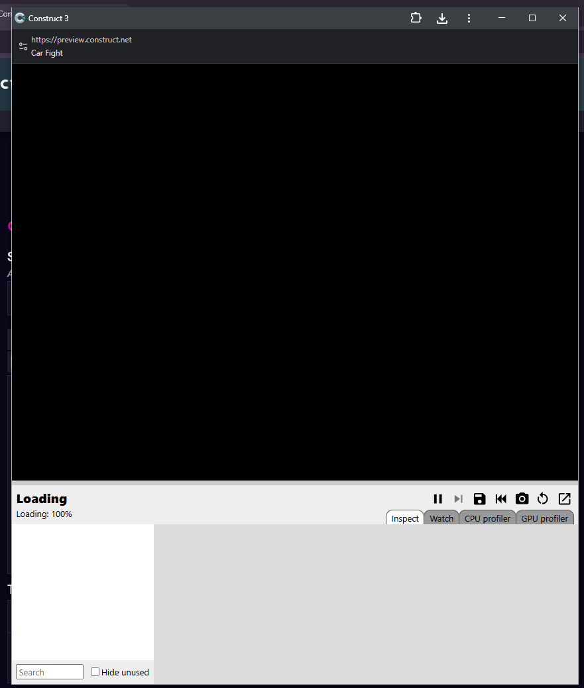Restart the layout with the rewind icon
Screen dimensions: 584x688
[501, 499]
